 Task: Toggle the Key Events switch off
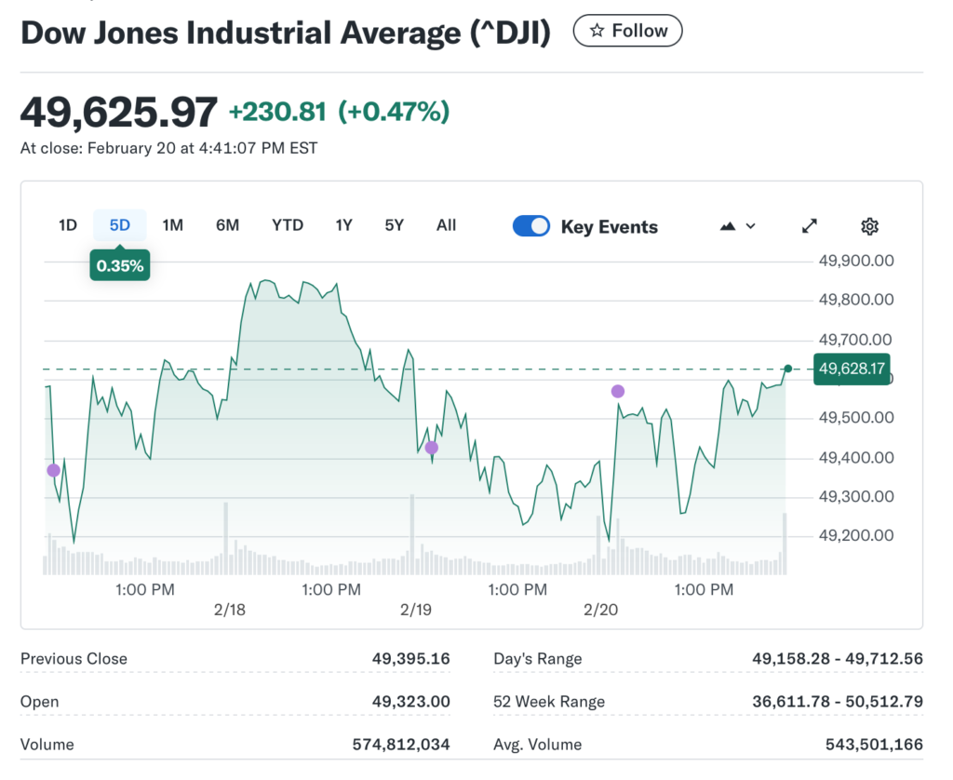(x=531, y=225)
